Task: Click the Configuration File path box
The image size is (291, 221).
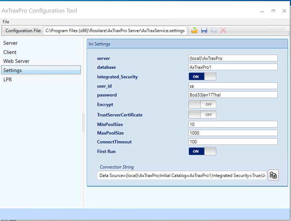Action: 115,31
